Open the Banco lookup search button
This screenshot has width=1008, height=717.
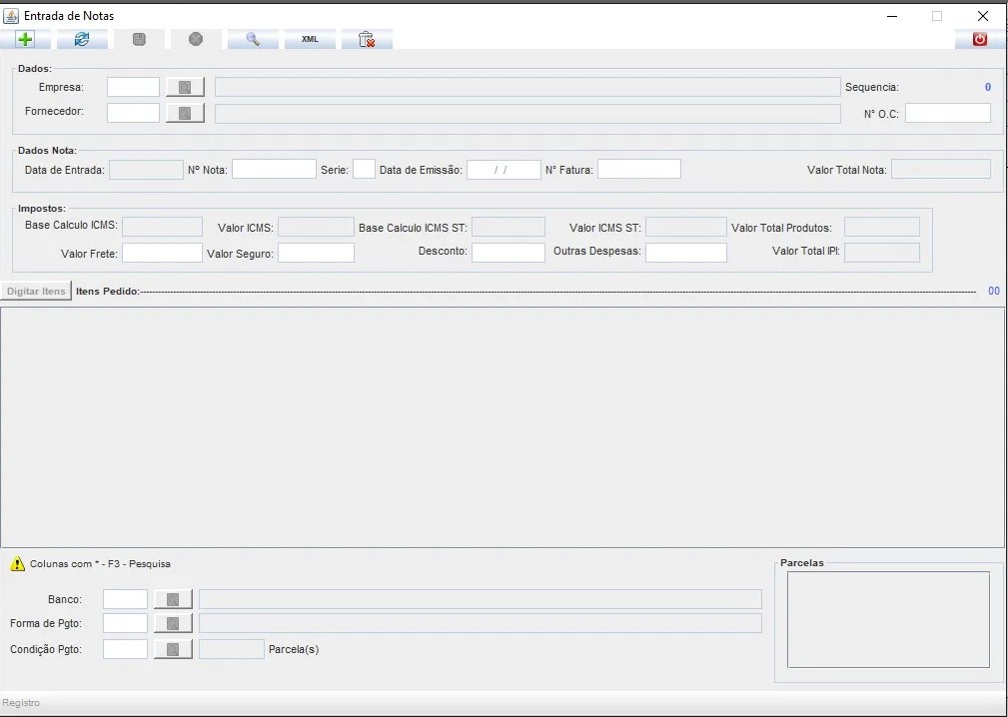pos(173,599)
